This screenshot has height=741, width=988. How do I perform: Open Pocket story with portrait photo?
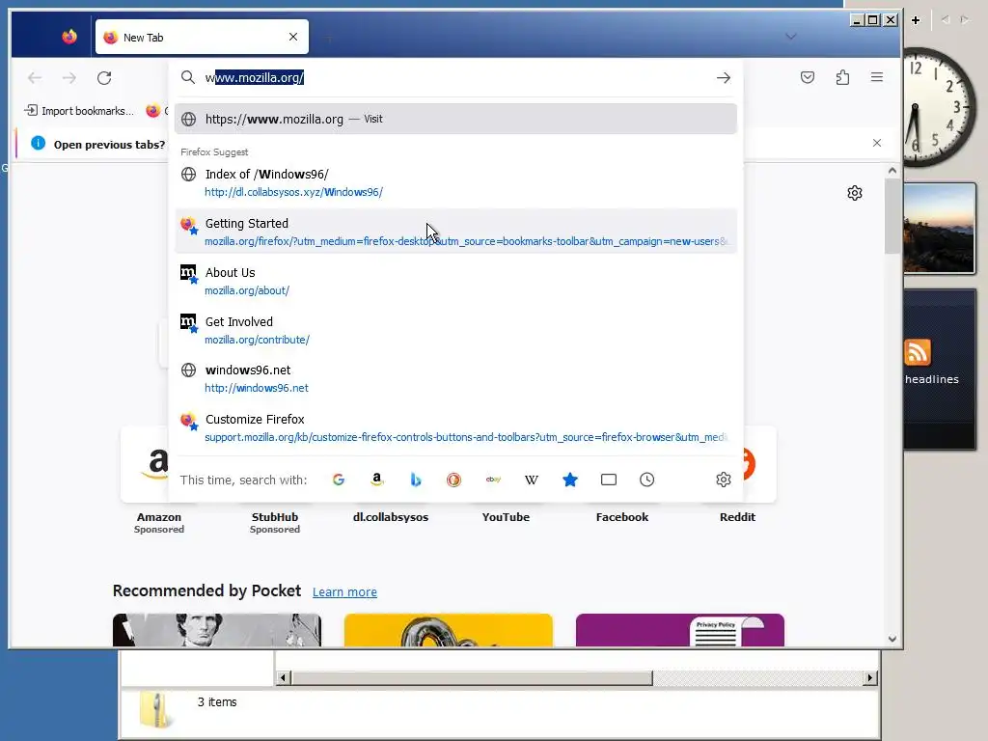point(217,630)
